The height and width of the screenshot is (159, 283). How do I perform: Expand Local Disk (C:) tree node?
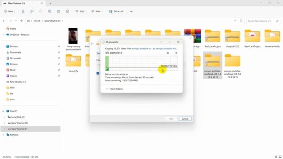point(5,117)
